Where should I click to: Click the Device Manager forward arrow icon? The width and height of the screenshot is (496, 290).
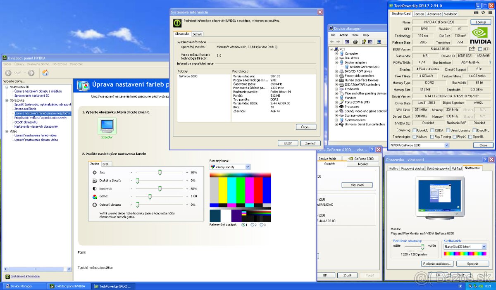pyautogui.click(x=338, y=42)
